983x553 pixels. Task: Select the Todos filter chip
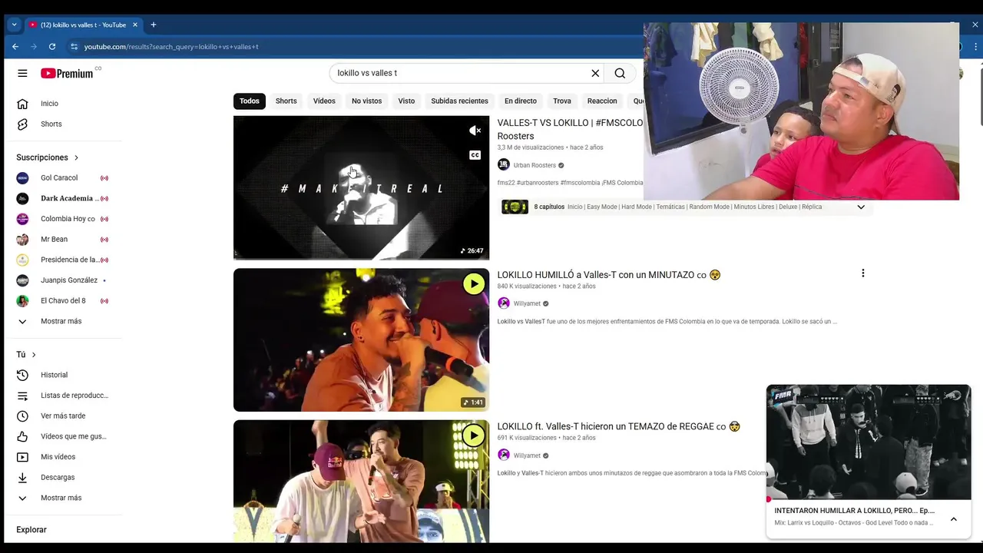250,101
